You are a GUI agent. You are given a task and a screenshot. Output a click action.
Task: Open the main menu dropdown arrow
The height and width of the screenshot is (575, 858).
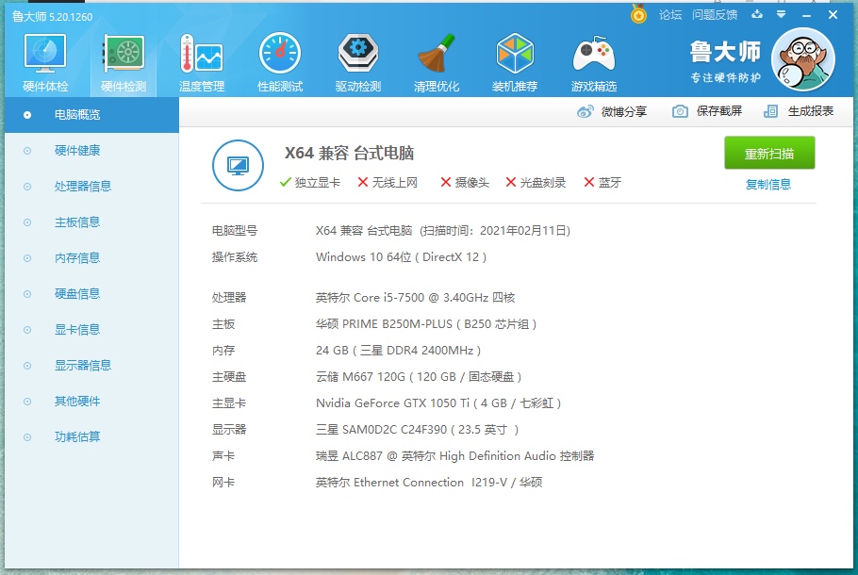point(781,14)
